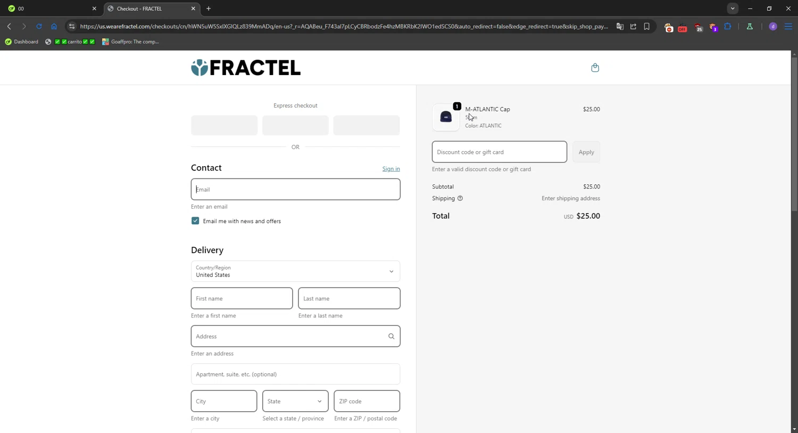798x433 pixels.
Task: Focus the Email input field
Action: coord(295,189)
